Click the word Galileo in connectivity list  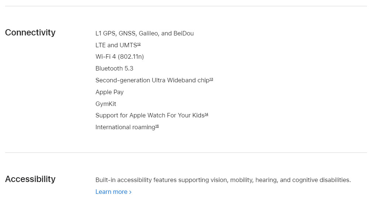tap(149, 33)
